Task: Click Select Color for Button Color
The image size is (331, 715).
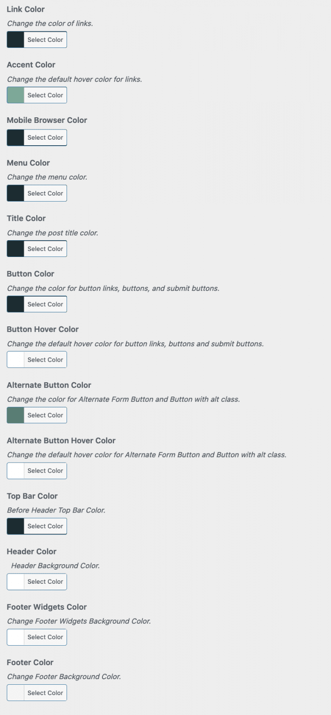Action: pyautogui.click(x=45, y=304)
